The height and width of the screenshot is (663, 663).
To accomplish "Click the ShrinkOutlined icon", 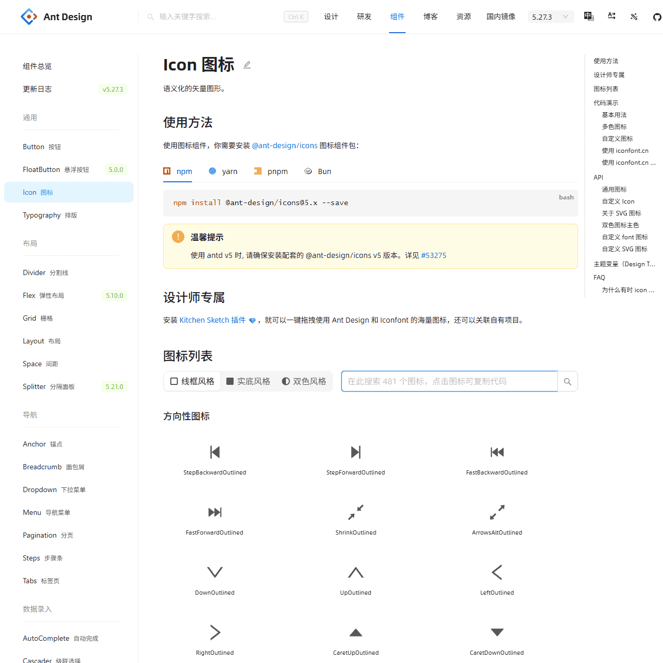I will pyautogui.click(x=355, y=513).
